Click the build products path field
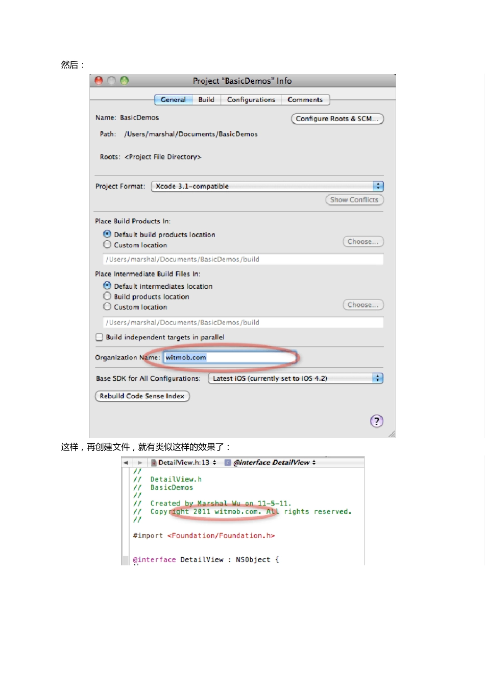Screen dimensions: 485x687 [x=243, y=259]
